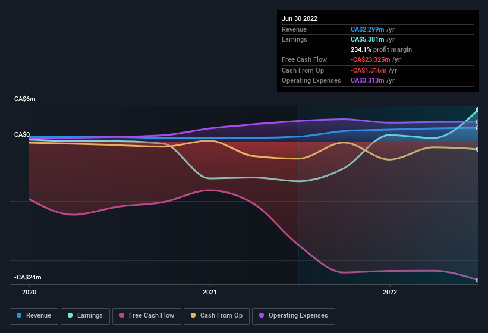
Task: Click the Revenue end-of-line data point
Action: coord(478,128)
